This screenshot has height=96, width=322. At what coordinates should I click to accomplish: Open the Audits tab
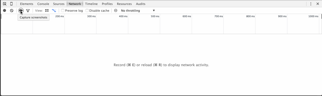coord(141,4)
